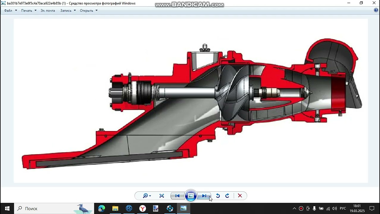Viewport: 380px width, 214px height.
Task: Rotate image clockwise
Action: coord(227,196)
